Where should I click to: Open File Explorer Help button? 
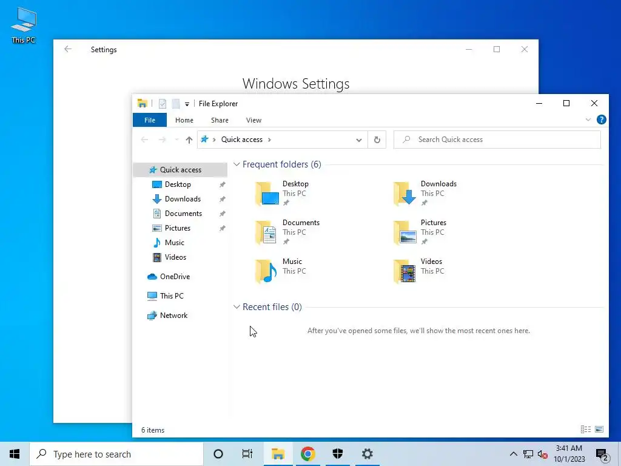(x=601, y=120)
